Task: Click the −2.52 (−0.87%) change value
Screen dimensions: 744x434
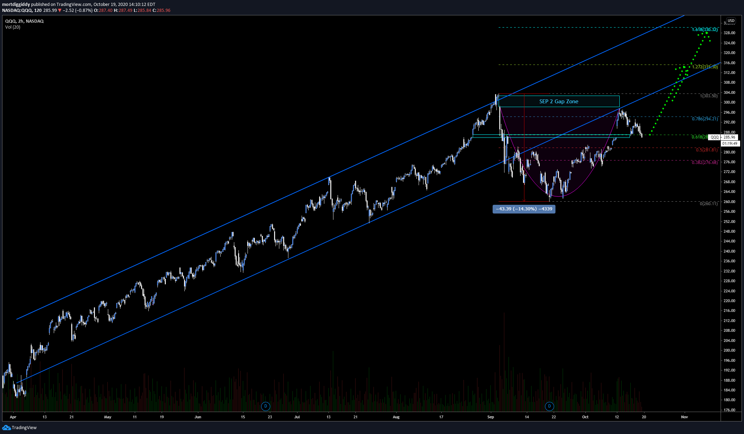Action: click(78, 10)
